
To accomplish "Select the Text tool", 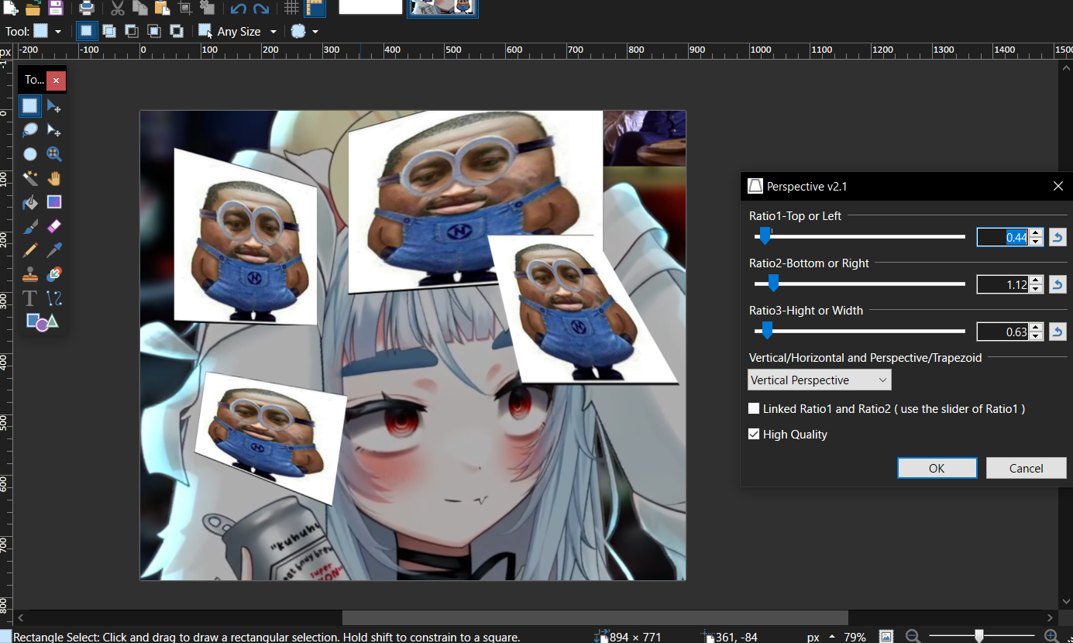I will pos(30,298).
